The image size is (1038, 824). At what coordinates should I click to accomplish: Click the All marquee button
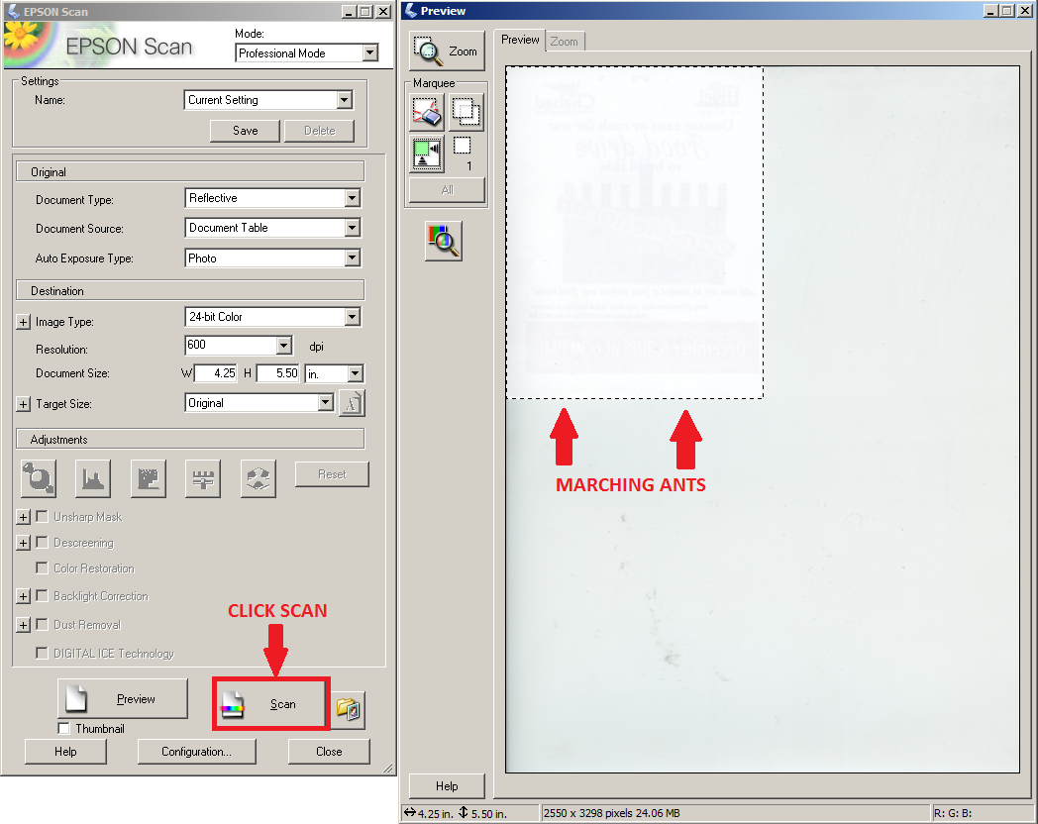click(x=447, y=190)
